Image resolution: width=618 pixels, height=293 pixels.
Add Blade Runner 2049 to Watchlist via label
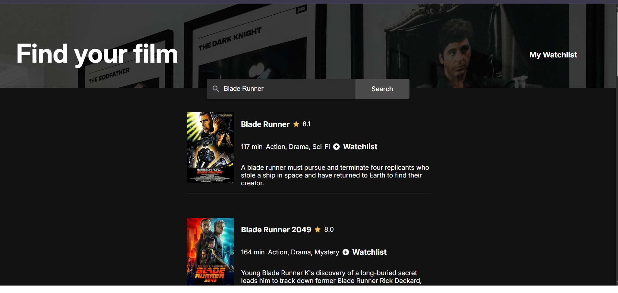pos(369,252)
